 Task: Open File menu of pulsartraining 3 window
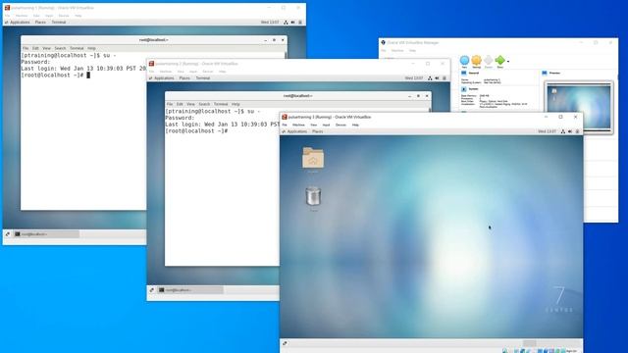click(285, 125)
